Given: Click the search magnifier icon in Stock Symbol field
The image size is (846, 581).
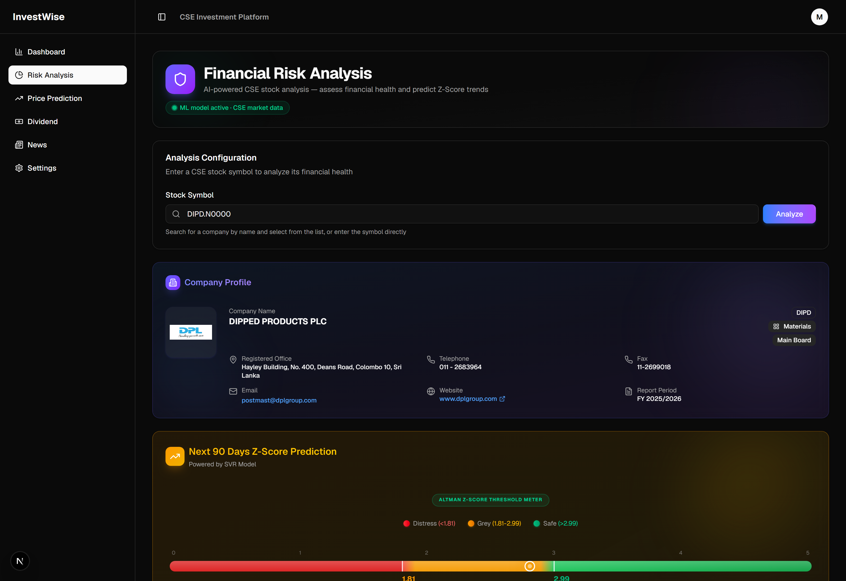Looking at the screenshot, I should [x=176, y=214].
